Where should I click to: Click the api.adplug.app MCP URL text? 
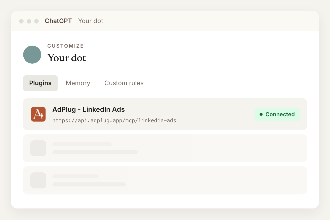pyautogui.click(x=114, y=121)
